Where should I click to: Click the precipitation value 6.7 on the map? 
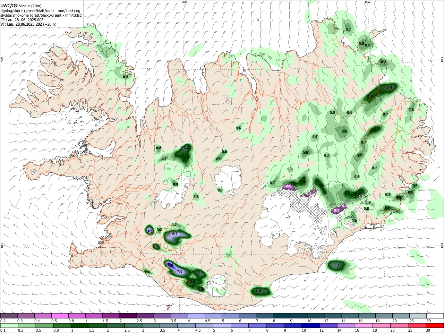tap(175, 234)
